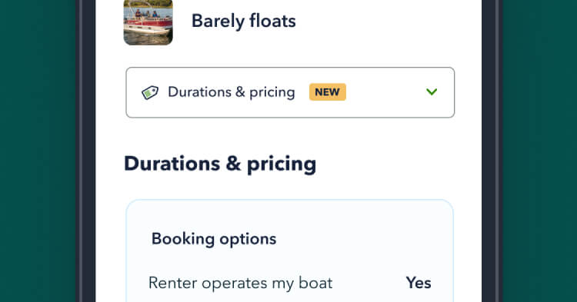The height and width of the screenshot is (302, 577).
Task: Click blank area right of Booking options heading
Action: coord(361,239)
